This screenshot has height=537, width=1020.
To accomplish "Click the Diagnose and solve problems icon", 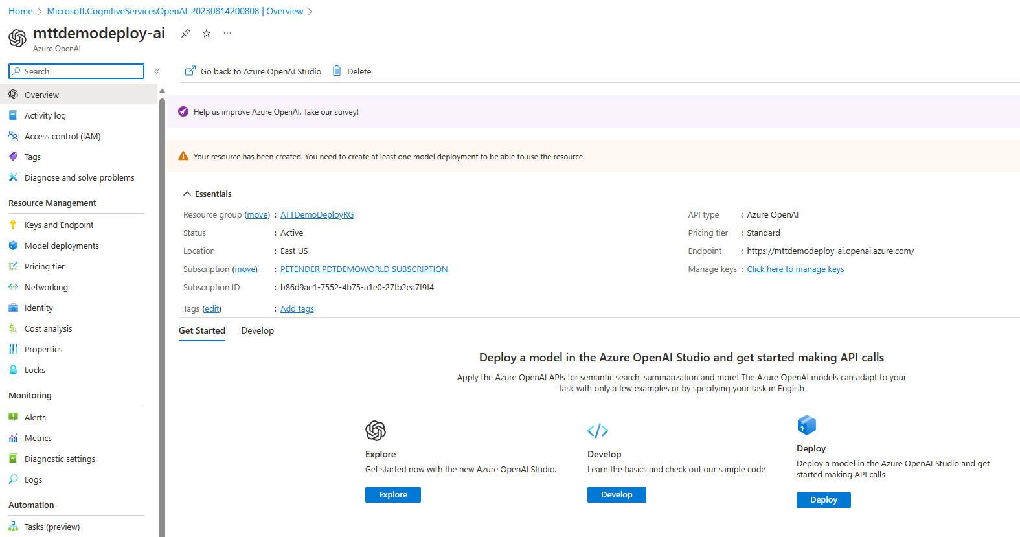I will [13, 177].
